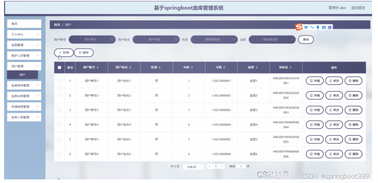
Task: Click the 管理员 abo account label
Action: pos(337,8)
